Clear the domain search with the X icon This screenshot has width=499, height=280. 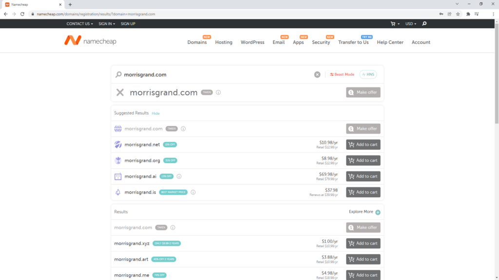pos(317,74)
